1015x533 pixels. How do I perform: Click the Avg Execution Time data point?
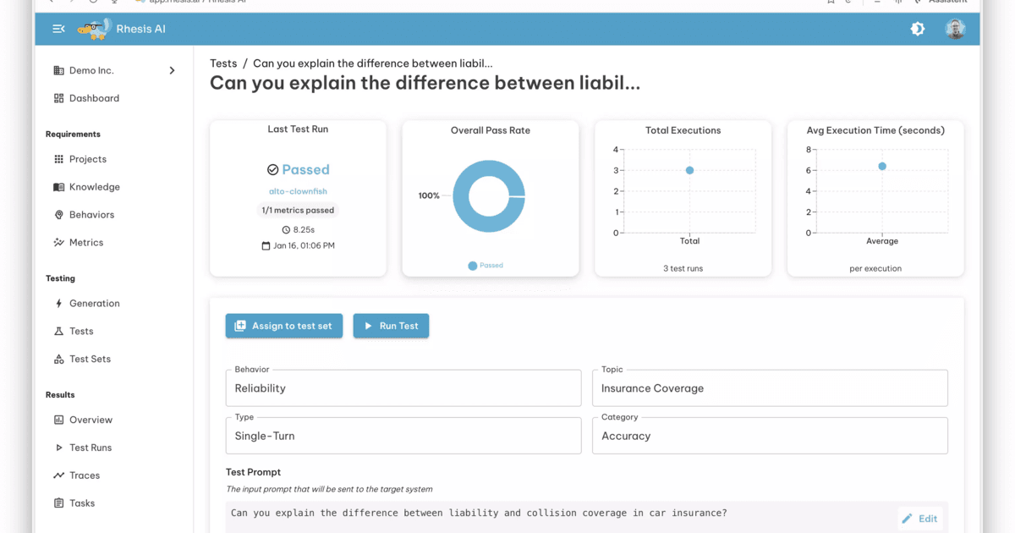(882, 166)
